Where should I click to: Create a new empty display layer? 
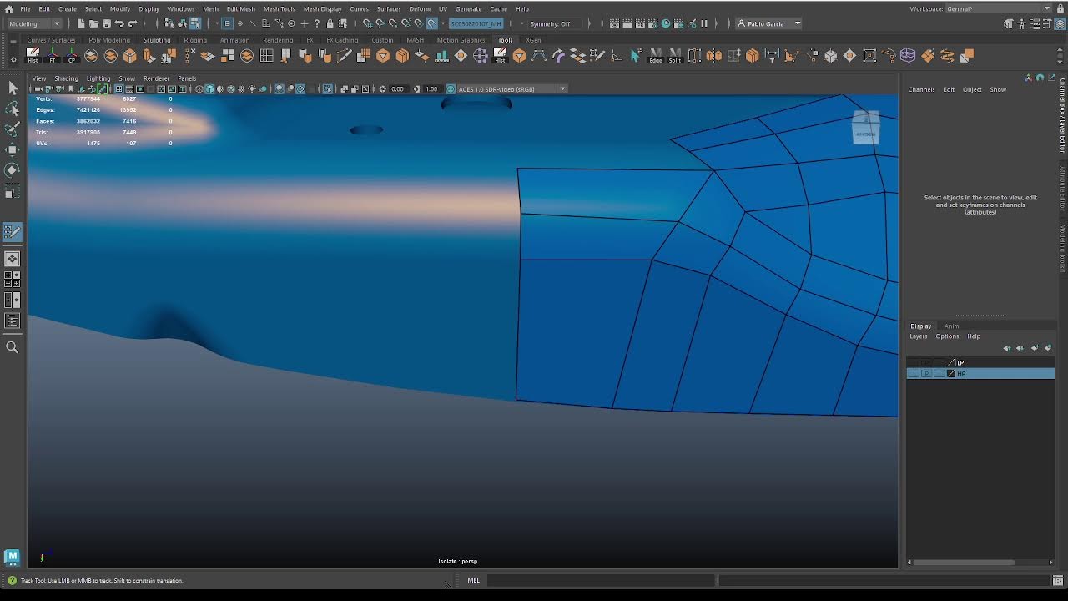[1035, 347]
